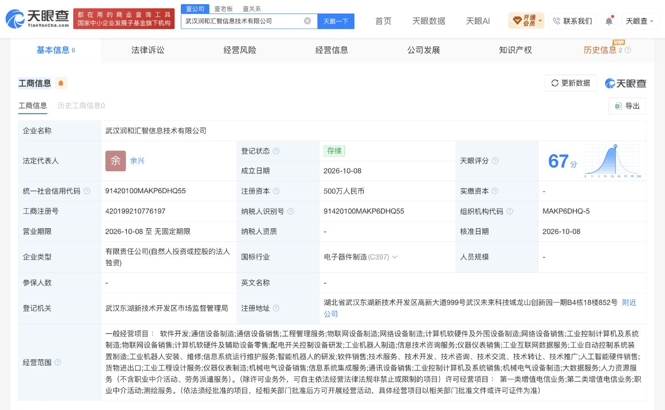Screen dimensions: 665x410
Task: Show help for 登记状态
Action: (x=276, y=151)
